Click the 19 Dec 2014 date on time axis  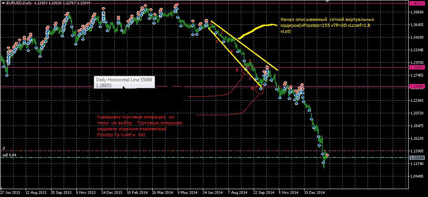(x=315, y=192)
